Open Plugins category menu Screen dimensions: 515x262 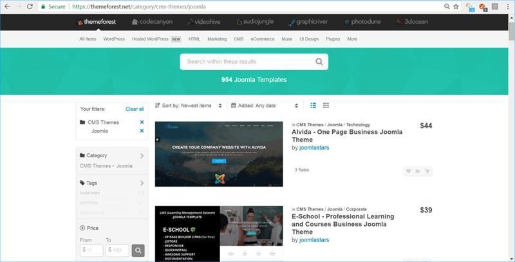333,39
